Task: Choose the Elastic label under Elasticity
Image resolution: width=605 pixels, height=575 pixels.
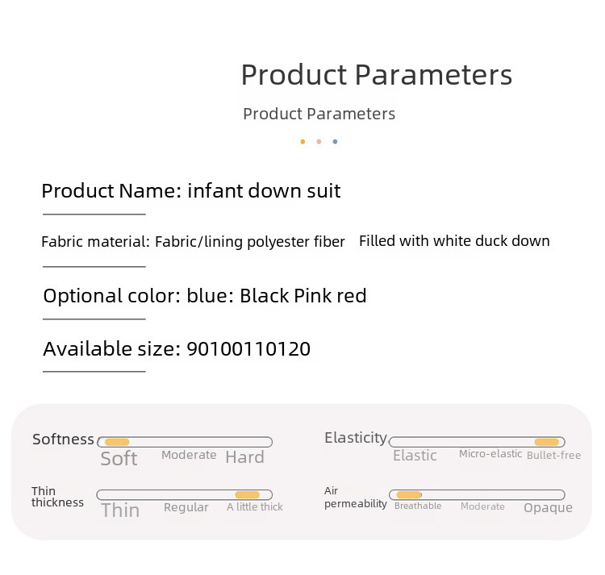Action: [415, 456]
